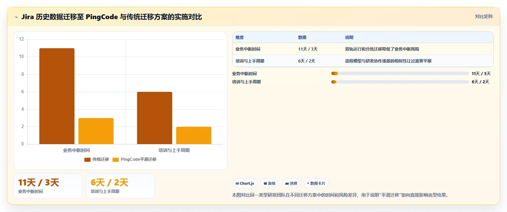Select the 表格 tag chip
Viewport: 507px width, 212px height.
coord(270,183)
